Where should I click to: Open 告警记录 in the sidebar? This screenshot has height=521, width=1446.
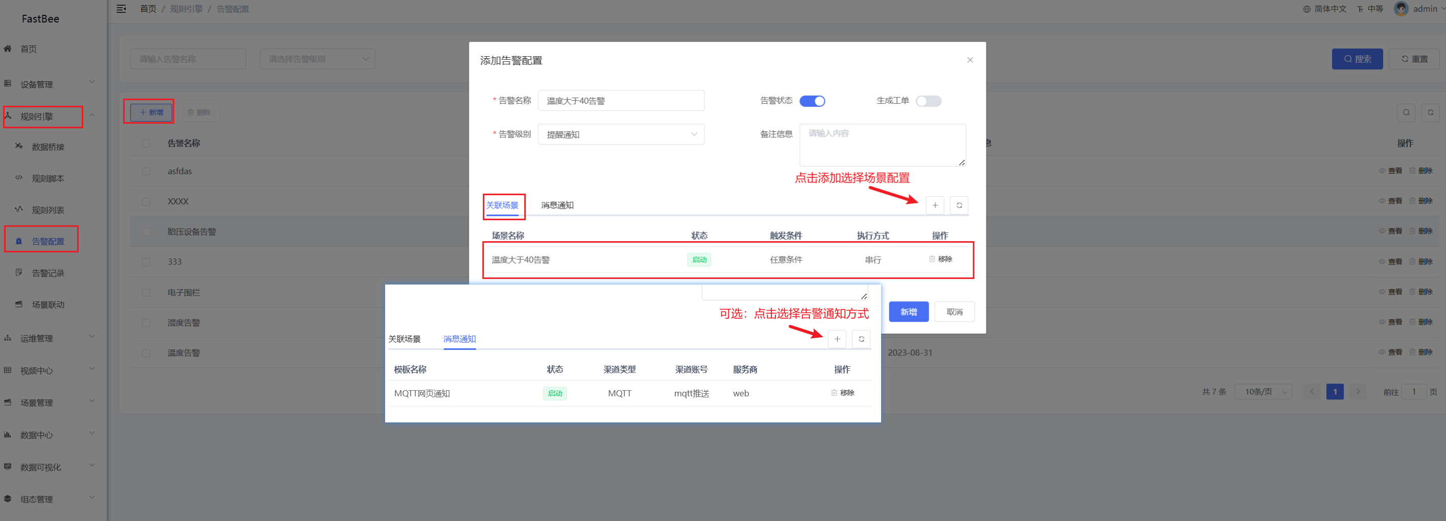(x=48, y=273)
